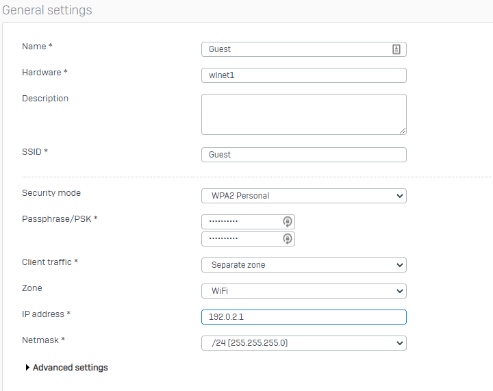This screenshot has width=493, height=391.
Task: Open the Security mode dropdown
Action: tap(303, 196)
